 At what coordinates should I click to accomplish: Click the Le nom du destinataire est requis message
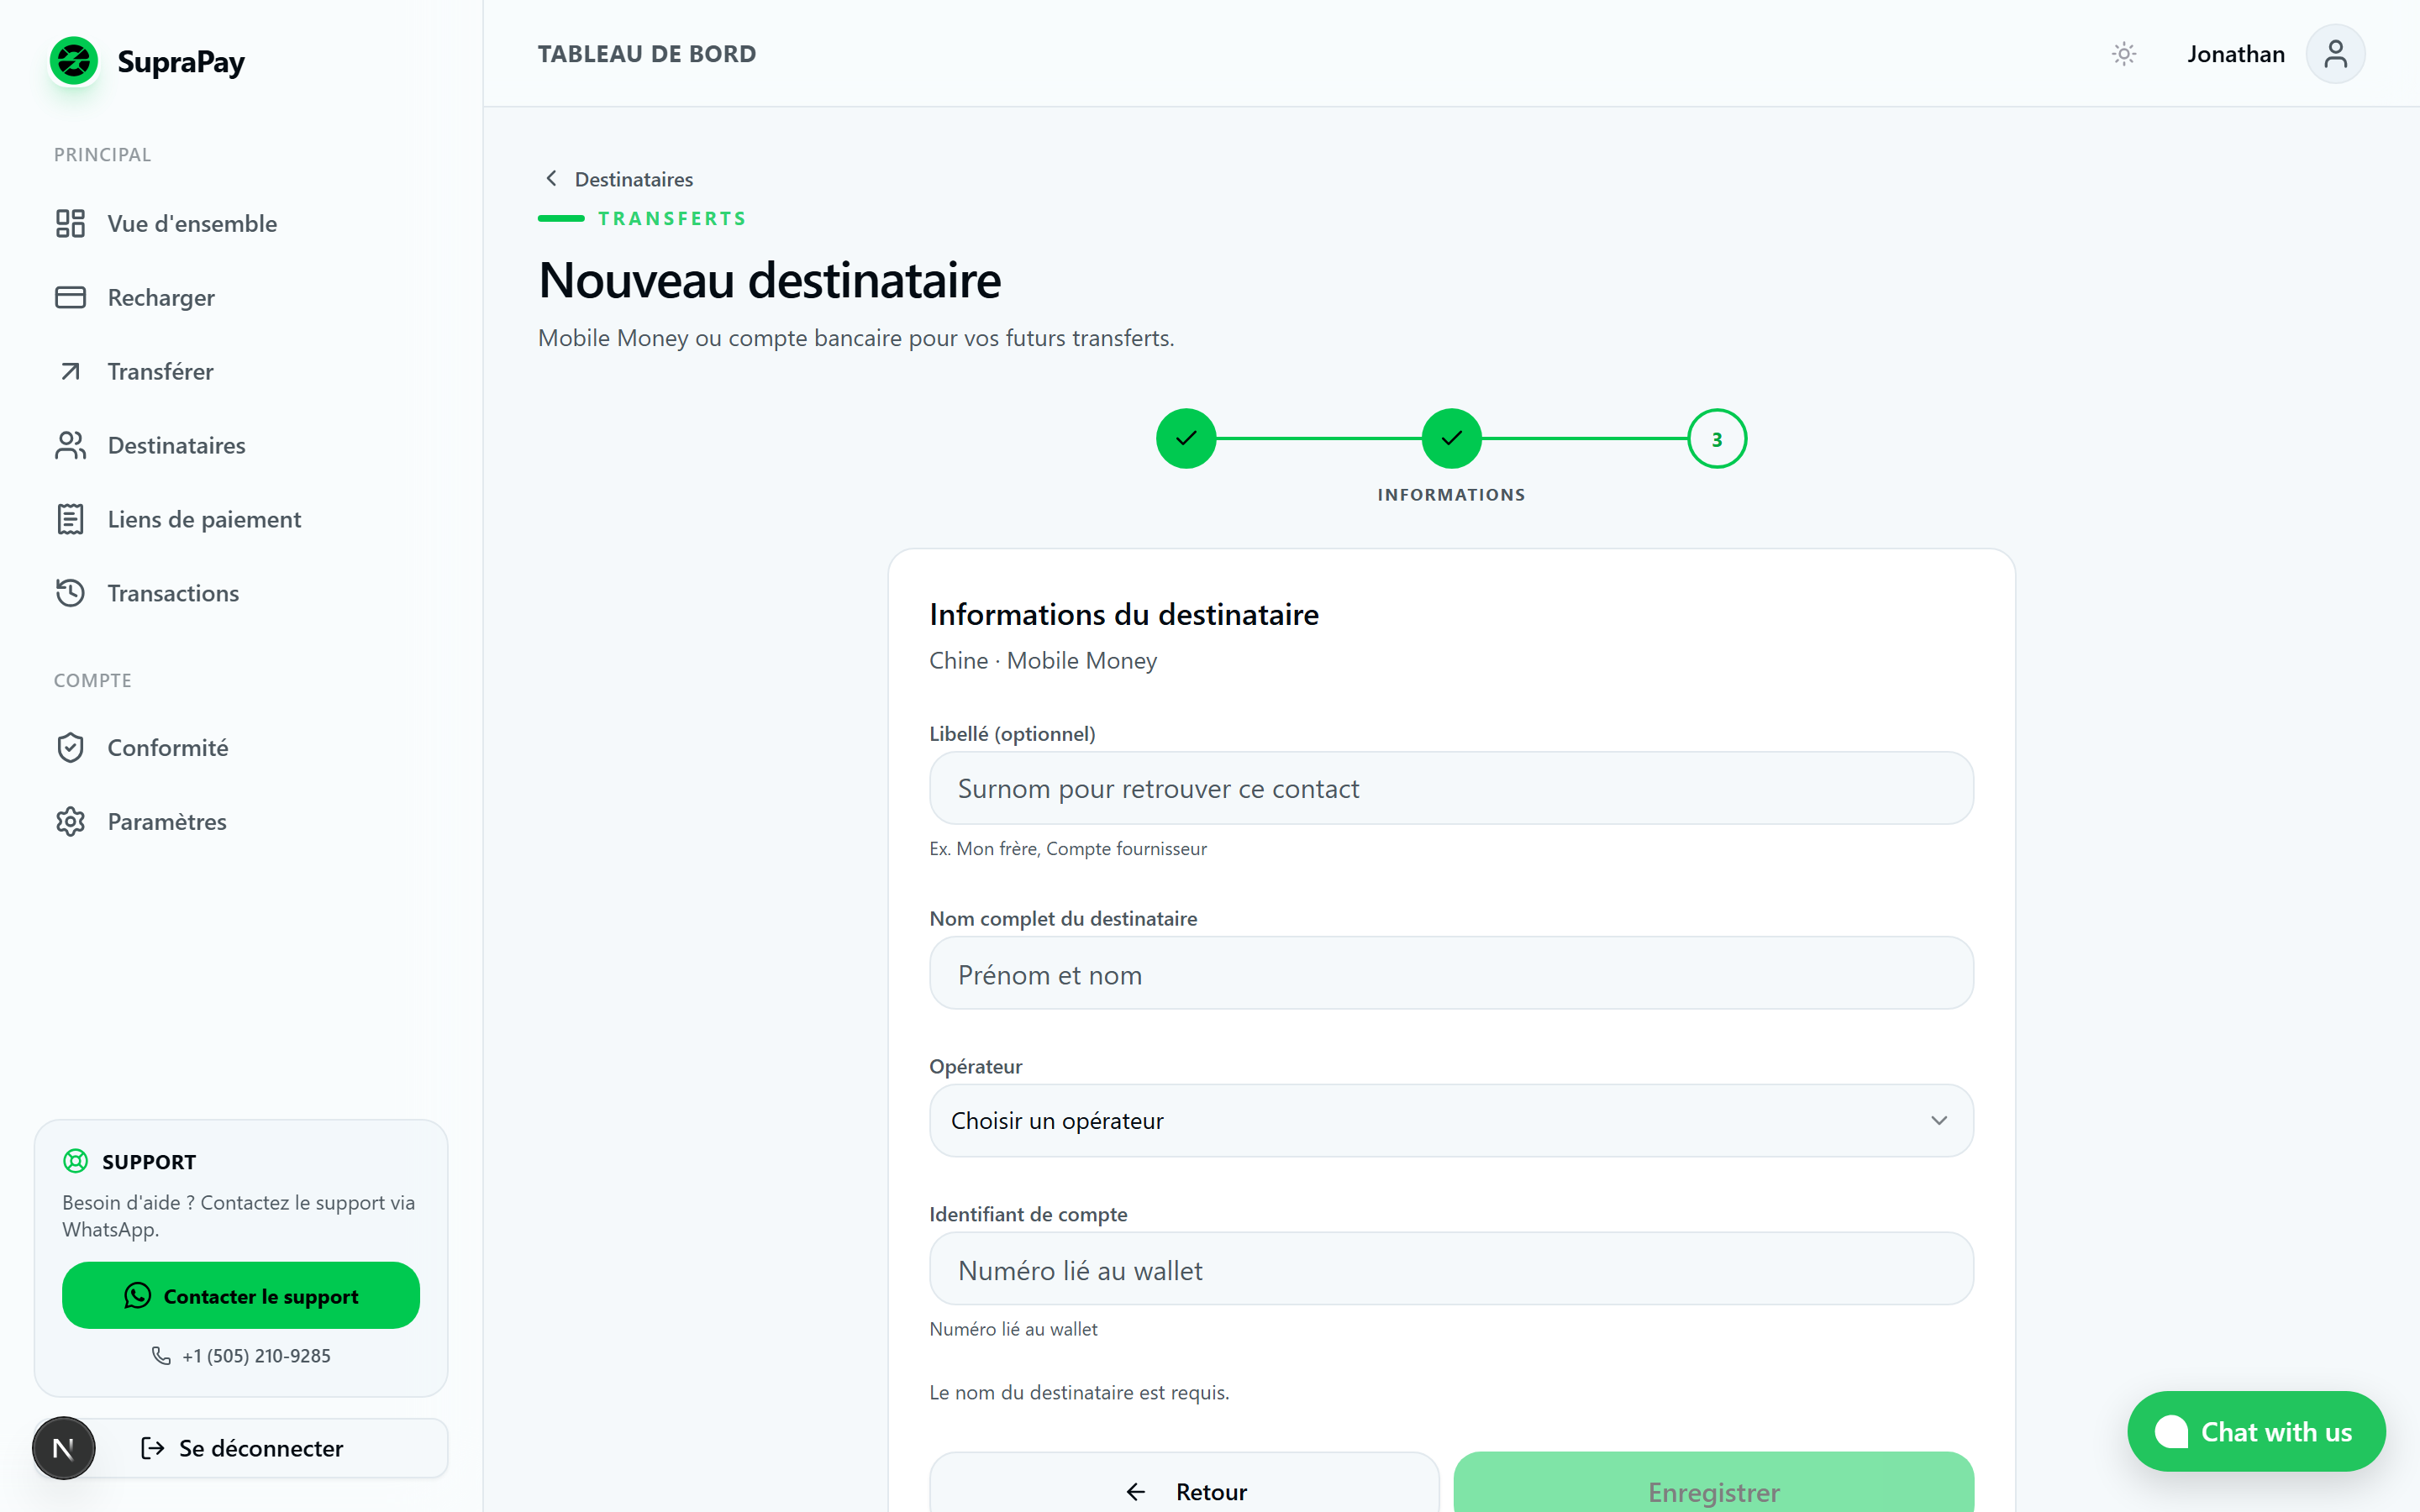point(1079,1392)
